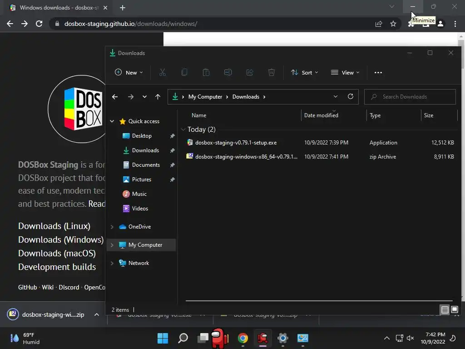Open Downloads (macOS) link

point(57,254)
